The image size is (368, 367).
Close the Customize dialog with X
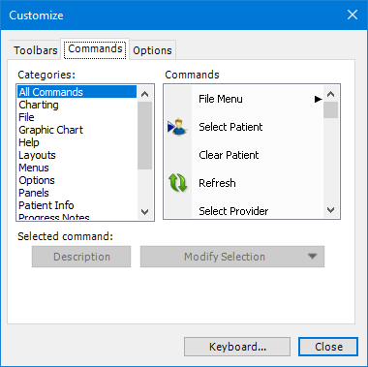(353, 15)
